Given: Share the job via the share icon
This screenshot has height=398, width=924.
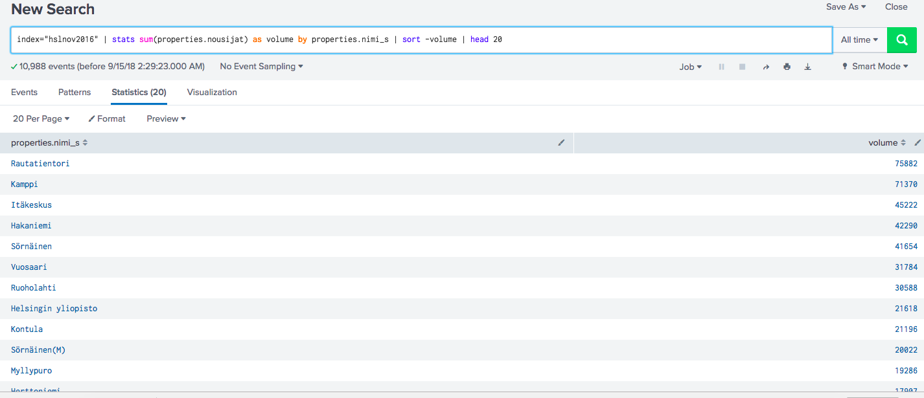Looking at the screenshot, I should [x=765, y=66].
